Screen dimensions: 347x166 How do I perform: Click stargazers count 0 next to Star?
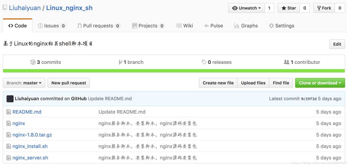305,8
